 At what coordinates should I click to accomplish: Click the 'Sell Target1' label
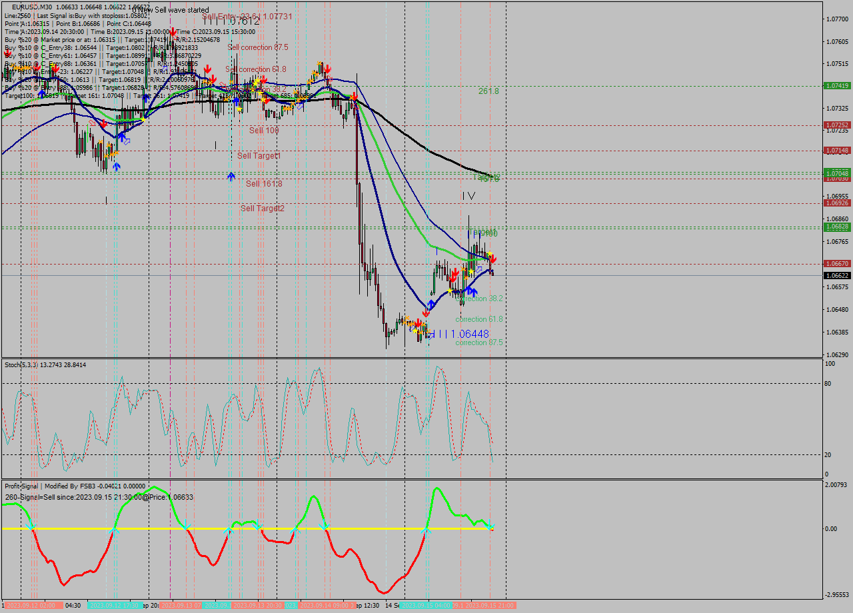(x=259, y=155)
